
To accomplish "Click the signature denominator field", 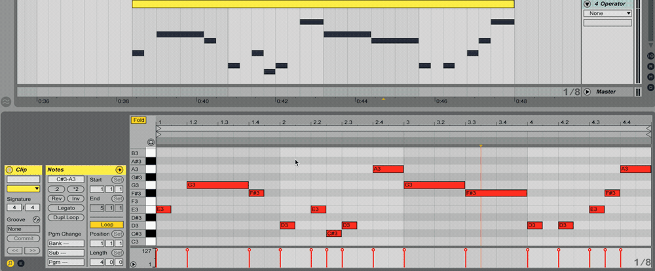I will click(x=33, y=208).
